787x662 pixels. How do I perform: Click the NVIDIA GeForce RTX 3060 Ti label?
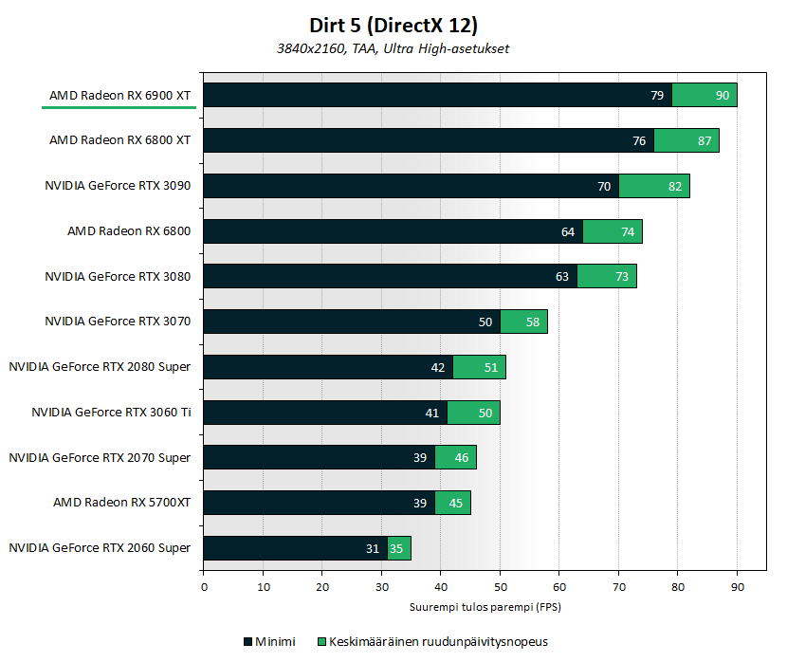pyautogui.click(x=111, y=413)
